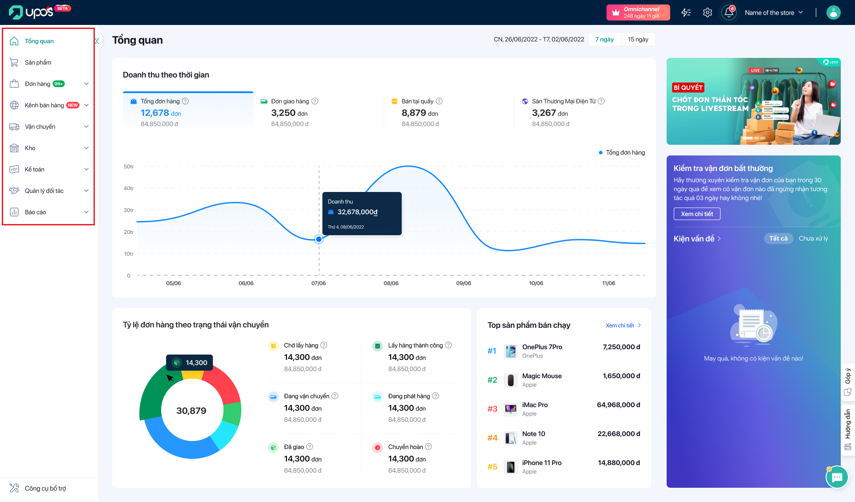Go to Sản phẩm in sidebar
Screen dimensions: 855x502
point(38,62)
